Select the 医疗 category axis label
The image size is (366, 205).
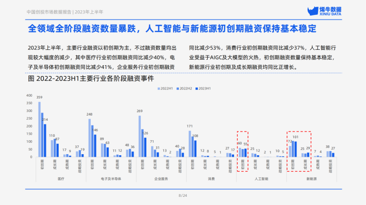click(x=61, y=179)
